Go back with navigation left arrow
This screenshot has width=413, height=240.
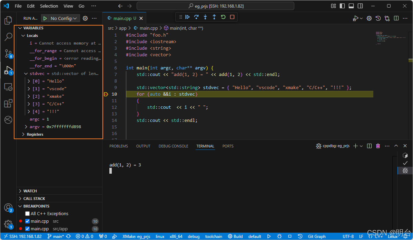point(120,6)
